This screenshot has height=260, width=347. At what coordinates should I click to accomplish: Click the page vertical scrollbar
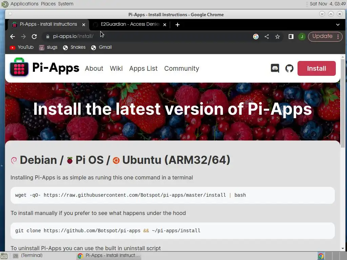click(x=343, y=153)
